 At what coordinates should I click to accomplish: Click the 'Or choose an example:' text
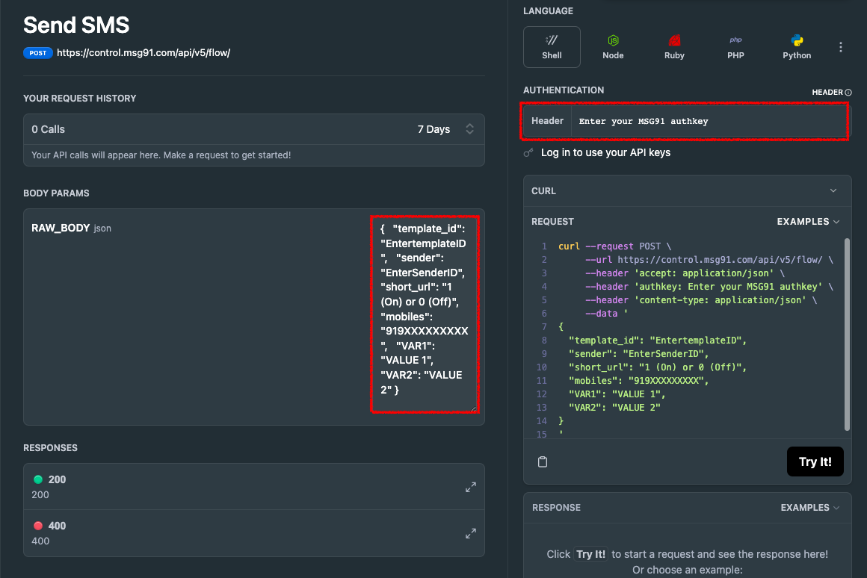click(x=688, y=570)
